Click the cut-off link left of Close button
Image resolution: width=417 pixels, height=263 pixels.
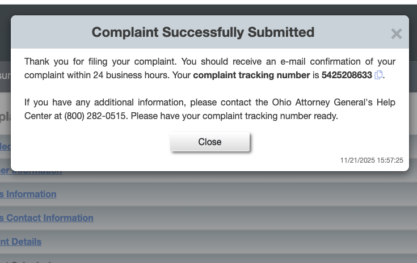5,146
